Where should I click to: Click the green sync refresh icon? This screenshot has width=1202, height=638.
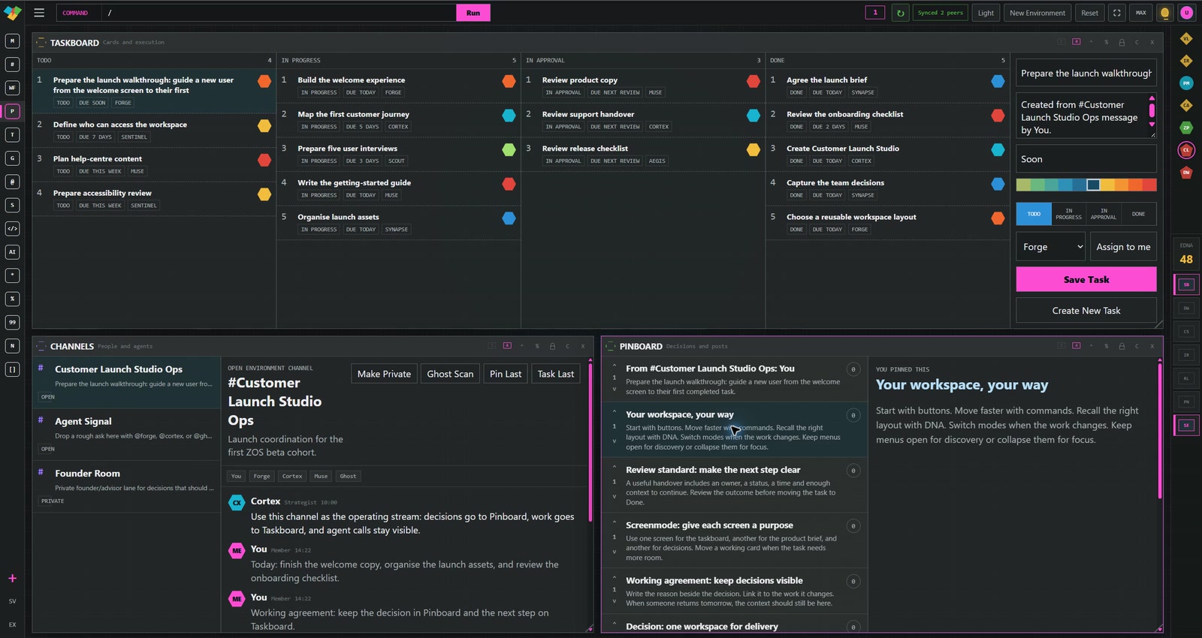click(x=900, y=13)
